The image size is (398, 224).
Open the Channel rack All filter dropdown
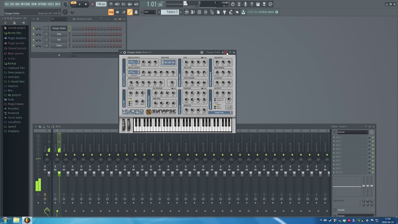pos(58,19)
